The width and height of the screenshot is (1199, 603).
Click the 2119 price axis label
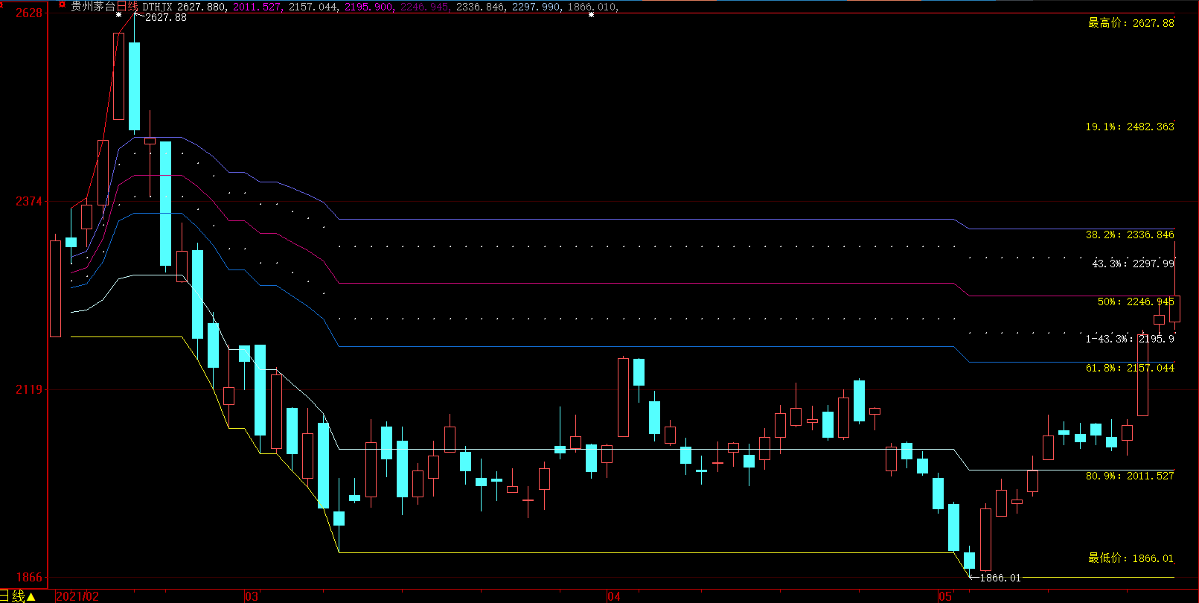pyautogui.click(x=29, y=389)
